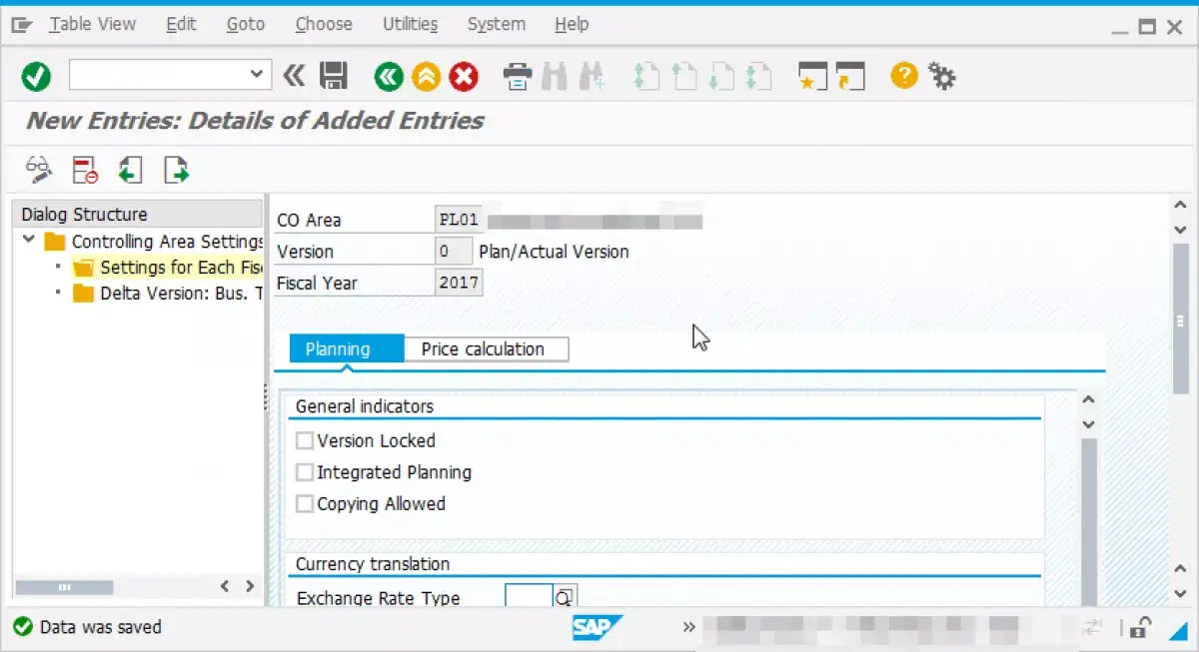The width and height of the screenshot is (1199, 652).
Task: Enable the Version Locked checkbox
Action: tap(305, 440)
